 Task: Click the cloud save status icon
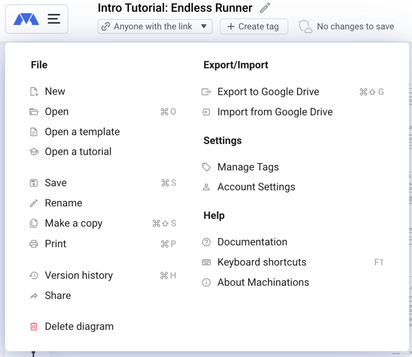[306, 27]
